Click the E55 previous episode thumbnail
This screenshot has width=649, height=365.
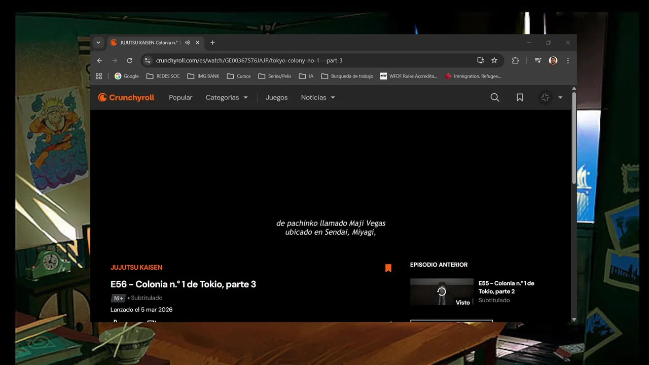coord(442,291)
